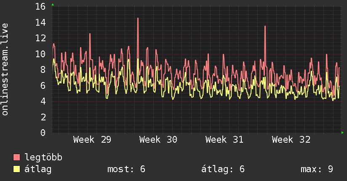Click the green arrow atop y-axis

[x=53, y=5]
